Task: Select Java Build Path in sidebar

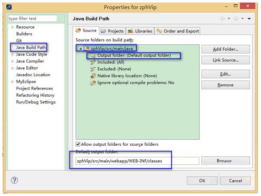Action: (x=31, y=48)
